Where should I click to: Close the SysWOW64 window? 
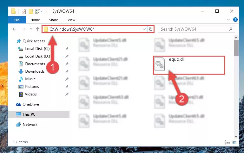pyautogui.click(x=231, y=11)
